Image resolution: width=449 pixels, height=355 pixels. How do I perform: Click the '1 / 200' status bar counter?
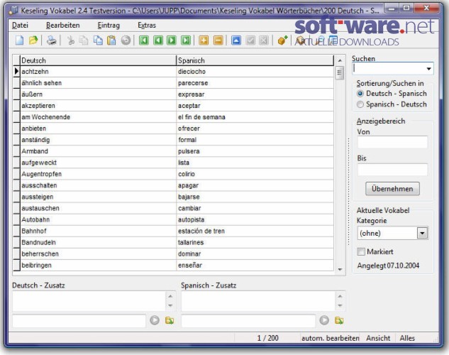point(267,339)
